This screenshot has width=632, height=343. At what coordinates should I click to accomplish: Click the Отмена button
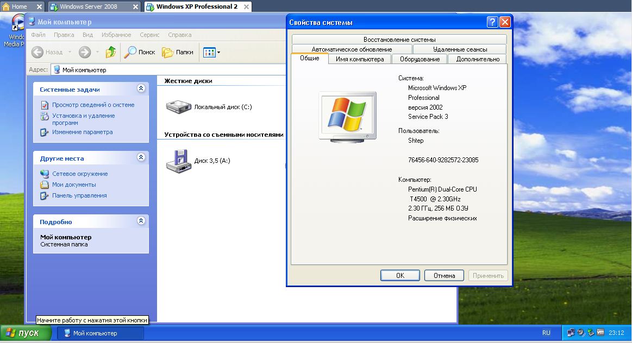tap(444, 275)
